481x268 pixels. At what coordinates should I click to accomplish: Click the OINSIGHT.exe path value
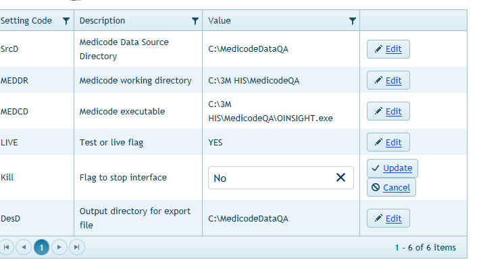click(270, 111)
